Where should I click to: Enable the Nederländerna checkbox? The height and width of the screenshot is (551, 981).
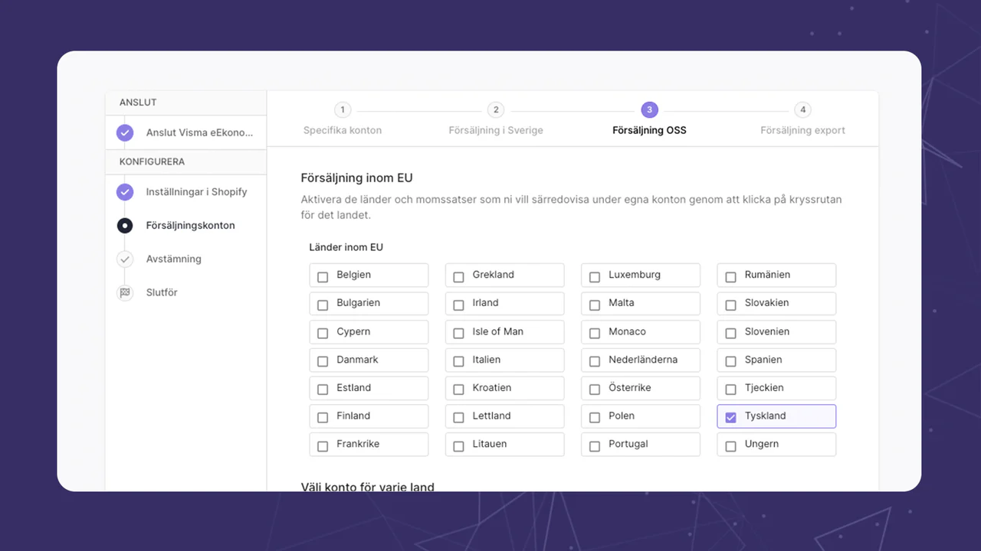(x=595, y=361)
